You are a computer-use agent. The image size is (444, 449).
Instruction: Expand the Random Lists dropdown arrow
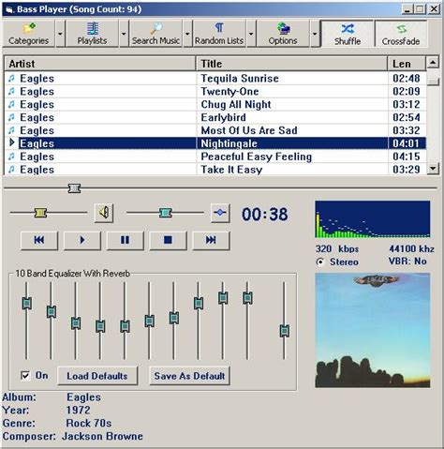point(251,34)
